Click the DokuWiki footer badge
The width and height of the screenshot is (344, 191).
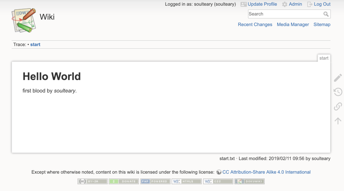[x=249, y=181]
